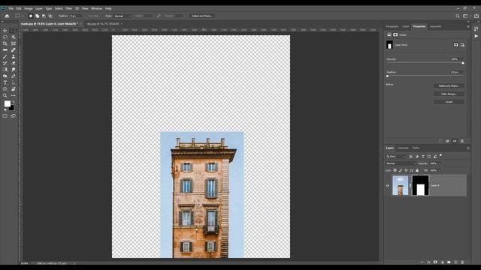Select the Layer 0 image thumbnail
The image size is (481, 270).
401,185
